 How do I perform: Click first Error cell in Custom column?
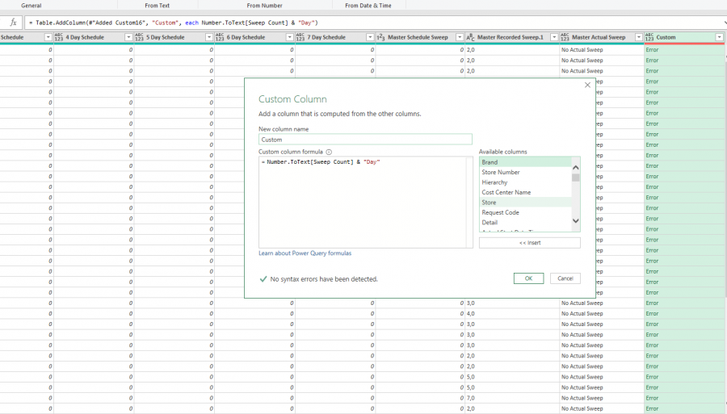684,49
